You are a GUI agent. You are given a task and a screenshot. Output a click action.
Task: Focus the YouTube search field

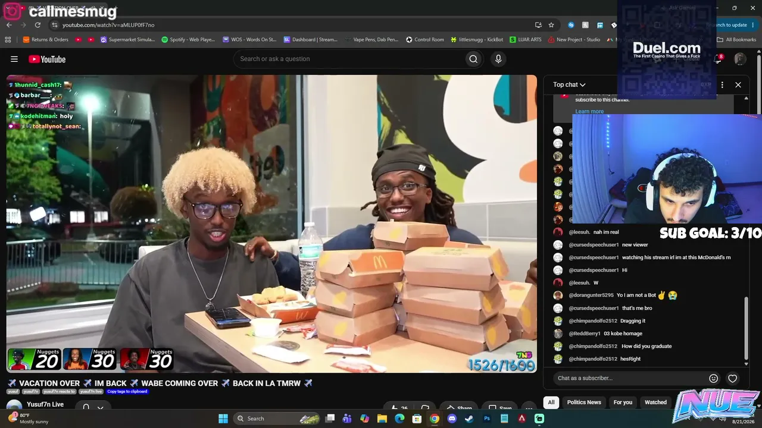tap(349, 59)
